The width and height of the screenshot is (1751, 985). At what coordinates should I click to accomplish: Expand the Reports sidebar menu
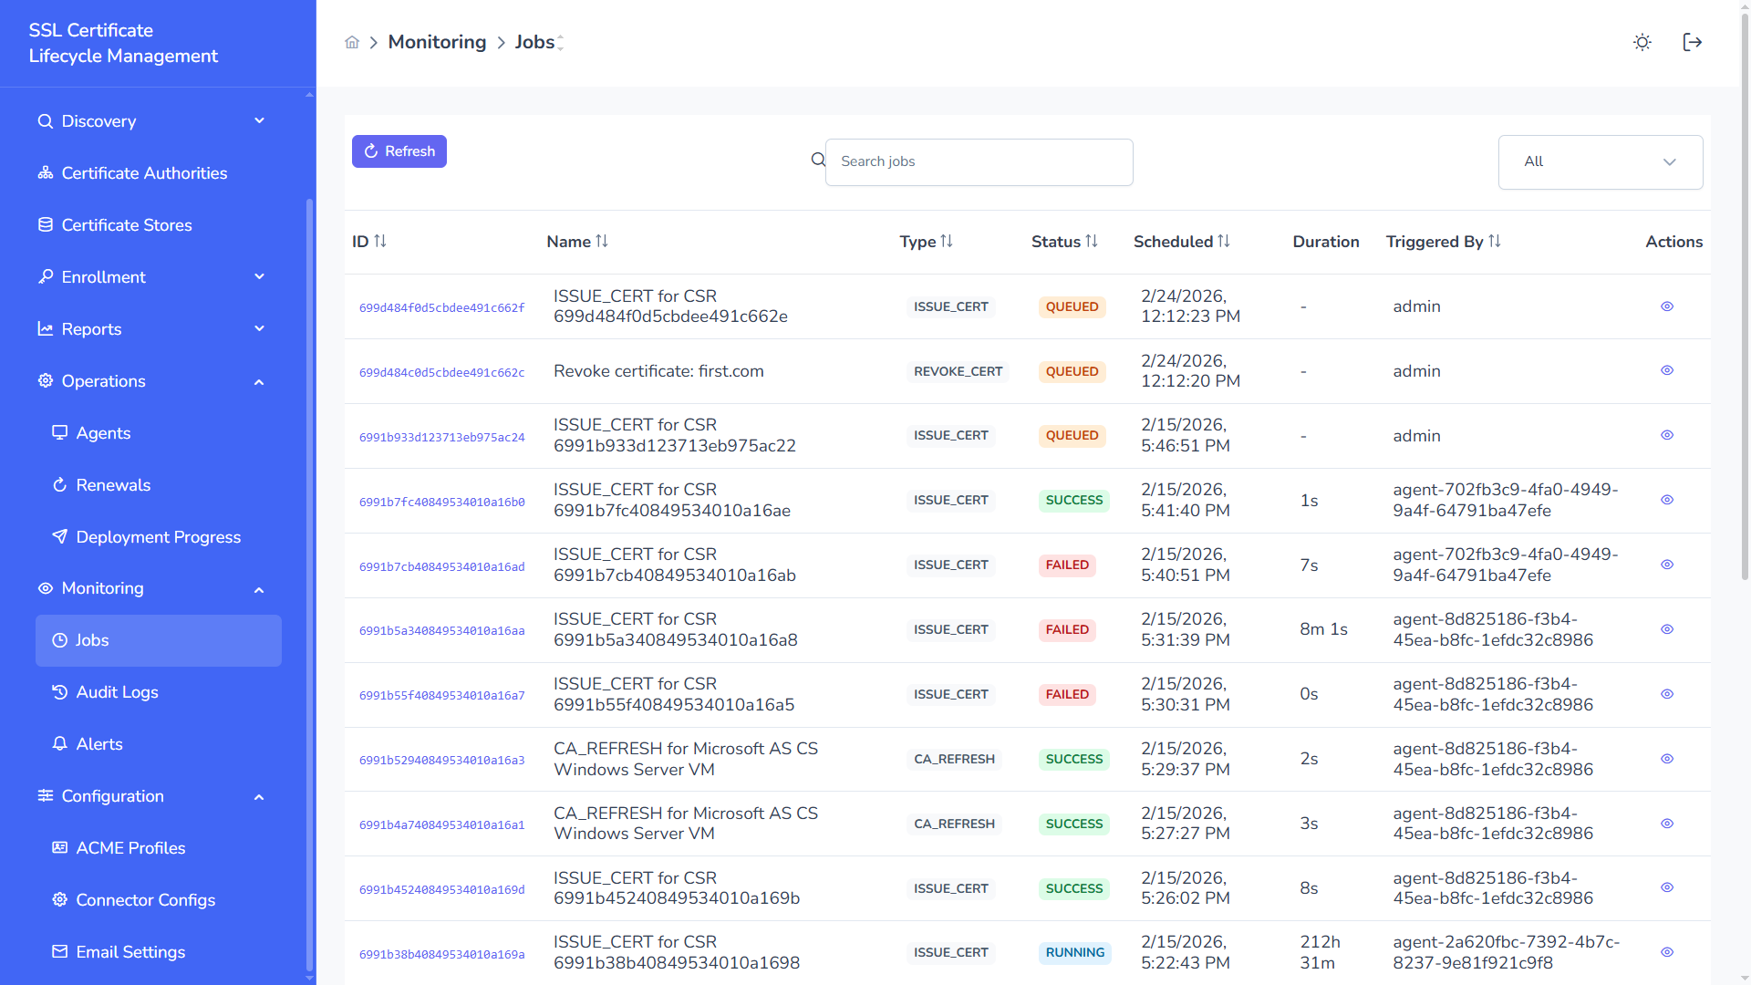pyautogui.click(x=150, y=329)
